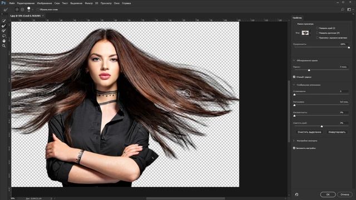Toggle the 'Умный радиус' checkbox
The height and width of the screenshot is (200, 356).
pos(294,77)
